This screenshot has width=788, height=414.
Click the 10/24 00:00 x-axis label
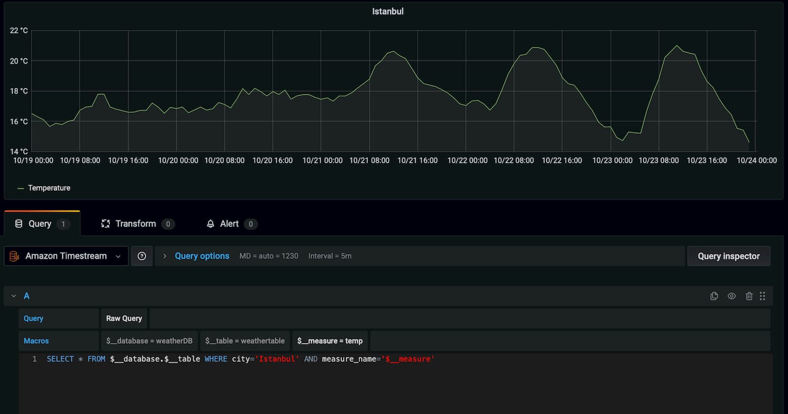(x=756, y=161)
